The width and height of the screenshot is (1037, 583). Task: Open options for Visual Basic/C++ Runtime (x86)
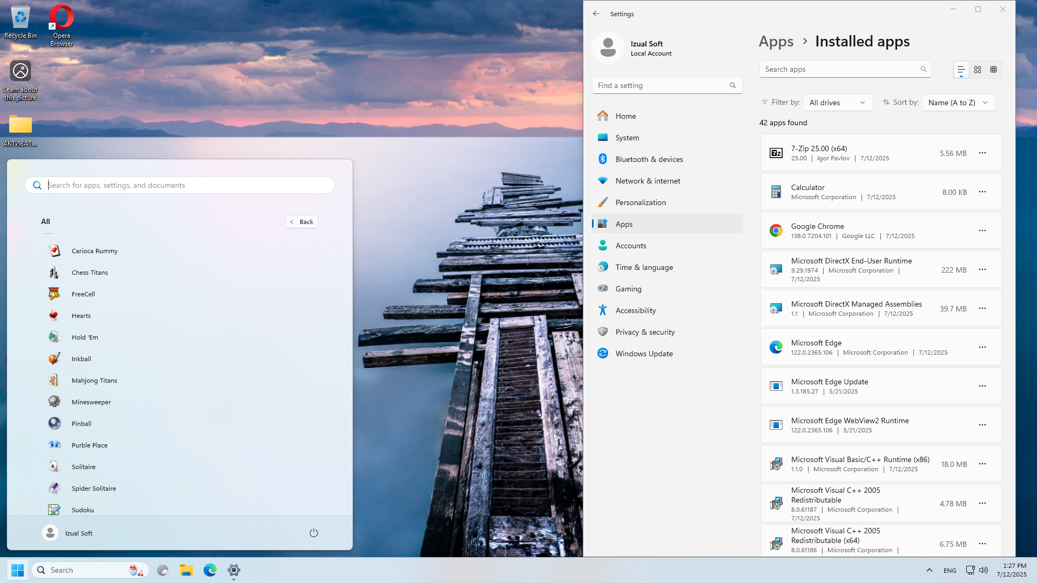[982, 464]
